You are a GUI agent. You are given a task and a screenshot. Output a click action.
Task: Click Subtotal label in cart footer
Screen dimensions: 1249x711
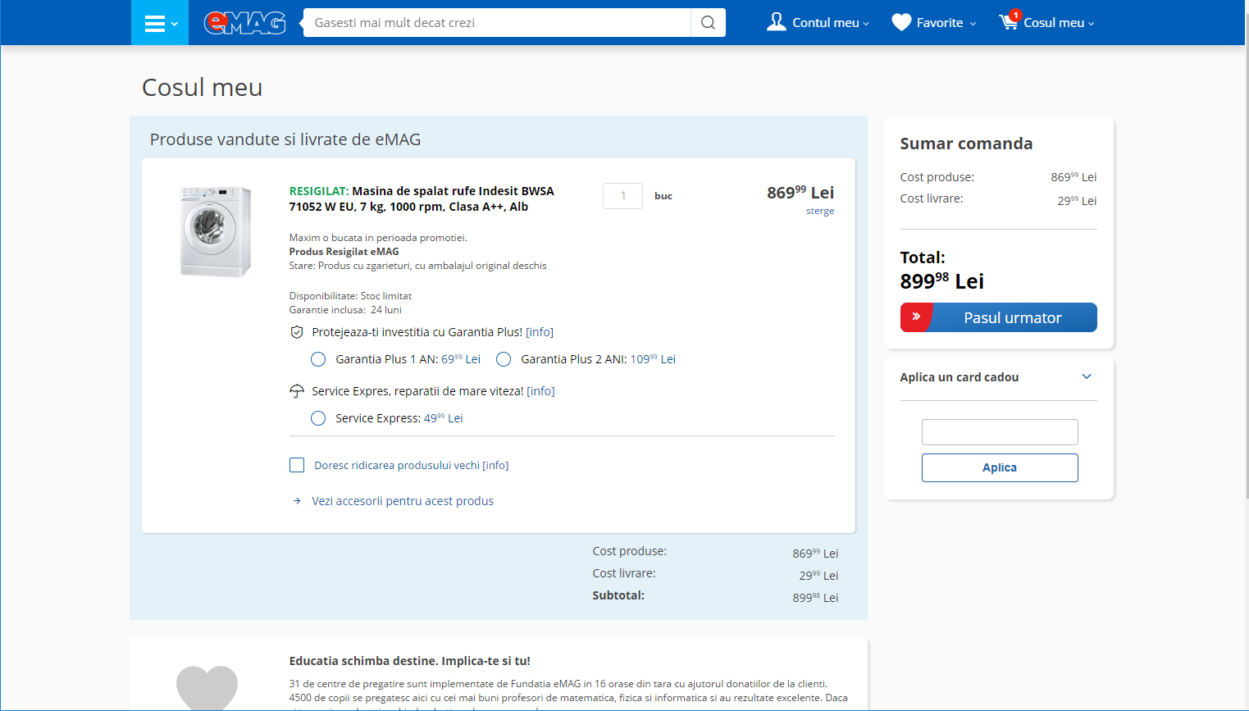pos(618,595)
